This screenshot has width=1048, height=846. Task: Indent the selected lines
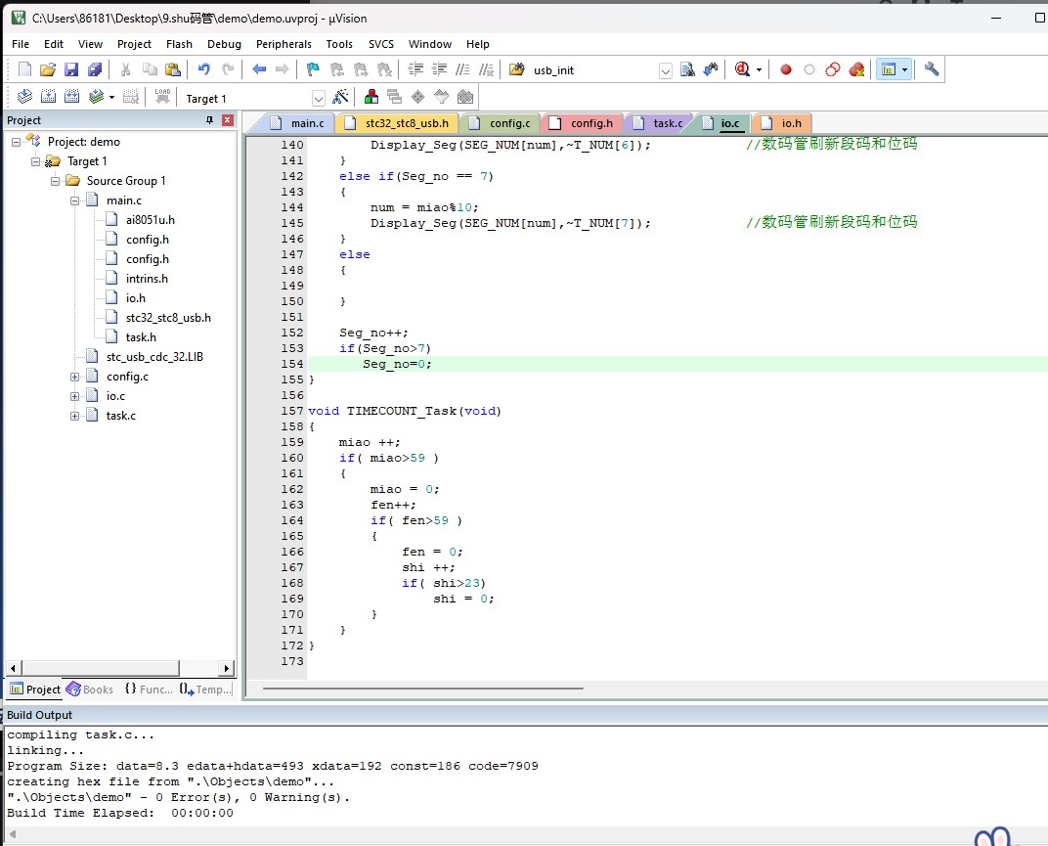click(415, 69)
